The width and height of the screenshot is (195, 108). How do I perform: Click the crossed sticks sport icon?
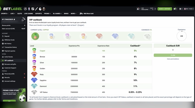click(x=36, y=9)
